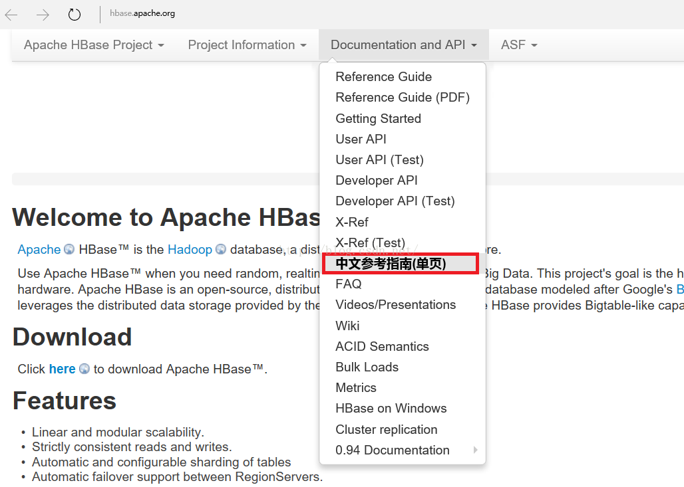Screen dimensions: 684x487
Task: Click the browser back arrow
Action: click(11, 15)
